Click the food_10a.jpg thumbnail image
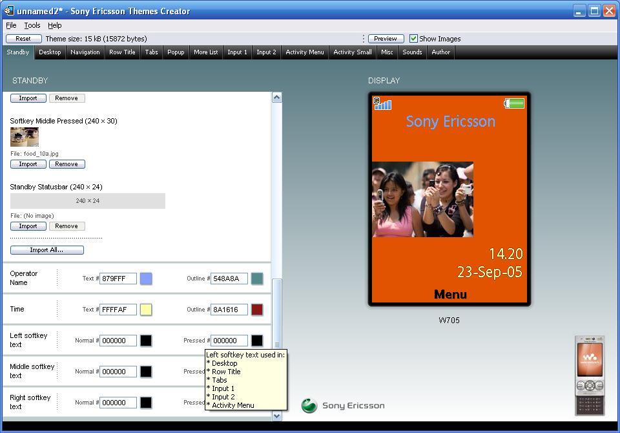 click(x=24, y=137)
